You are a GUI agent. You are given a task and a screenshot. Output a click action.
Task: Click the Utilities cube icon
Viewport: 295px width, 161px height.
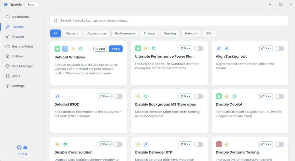point(8,56)
